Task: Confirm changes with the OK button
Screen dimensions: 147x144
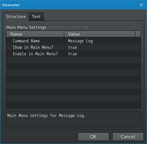Action: pyautogui.click(x=93, y=137)
